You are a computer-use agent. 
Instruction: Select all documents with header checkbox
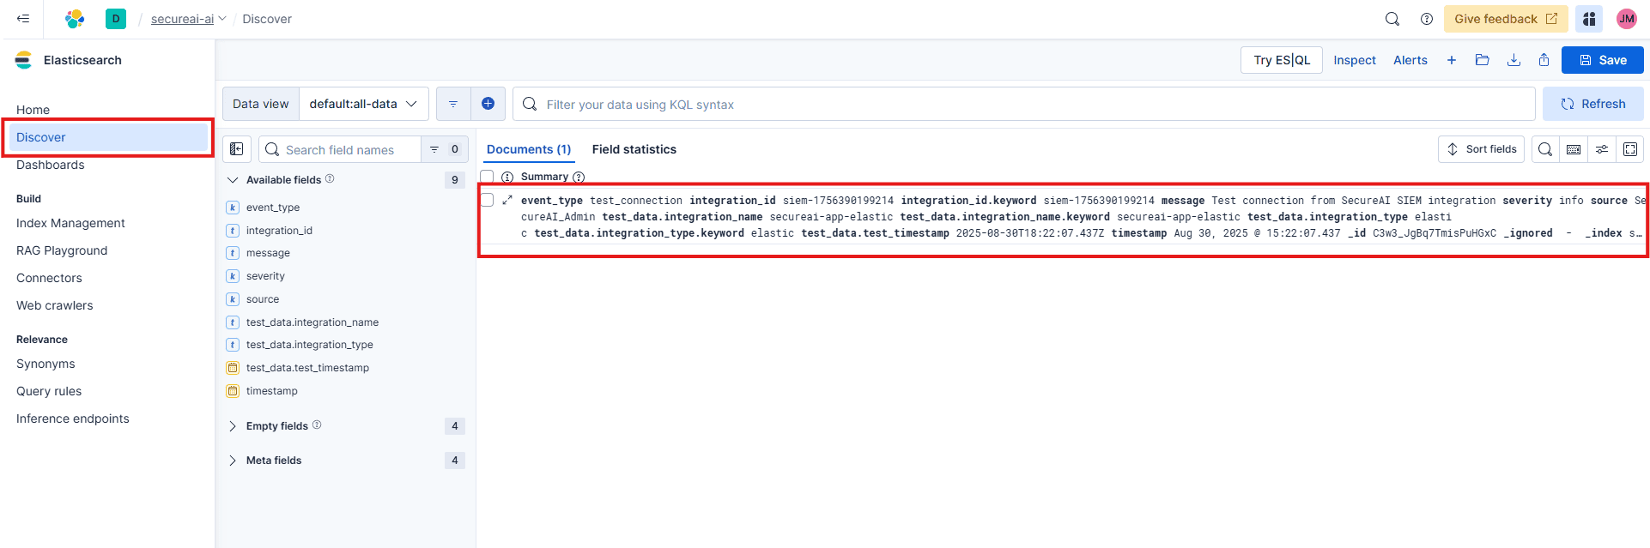(487, 177)
